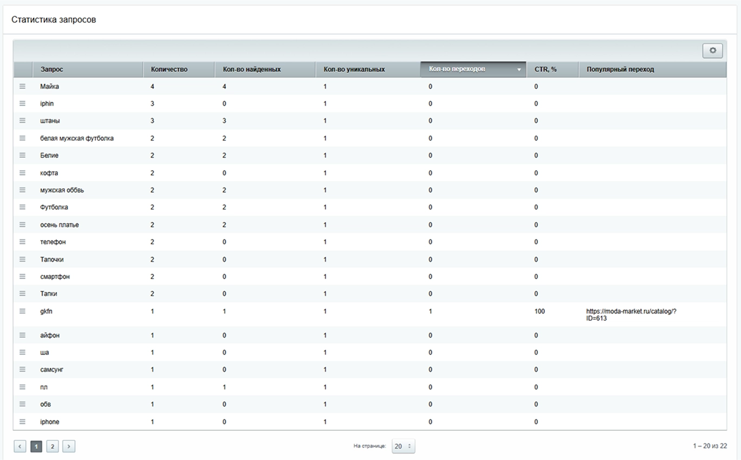Open row menu for самсунг query
The width and height of the screenshot is (741, 460).
(x=22, y=370)
